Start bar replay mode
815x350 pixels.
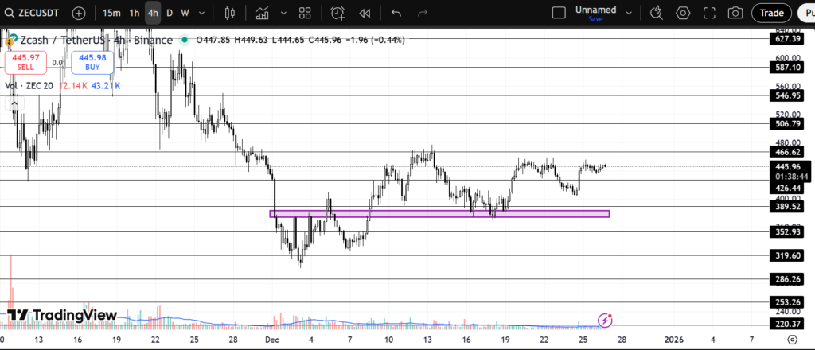pyautogui.click(x=365, y=13)
